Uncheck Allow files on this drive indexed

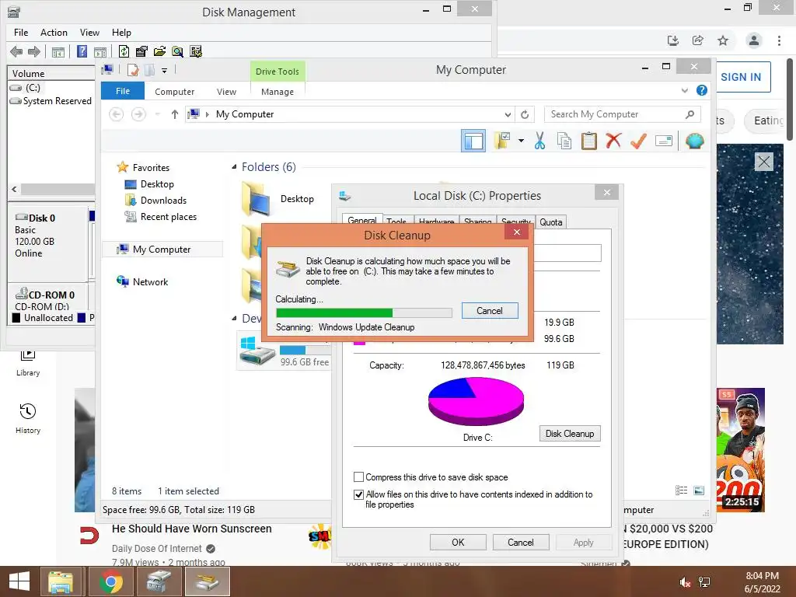pos(358,494)
